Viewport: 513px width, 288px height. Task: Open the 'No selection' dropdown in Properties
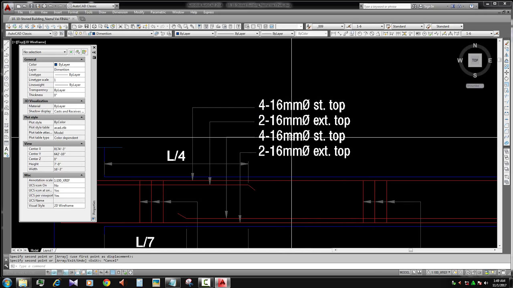click(44, 52)
